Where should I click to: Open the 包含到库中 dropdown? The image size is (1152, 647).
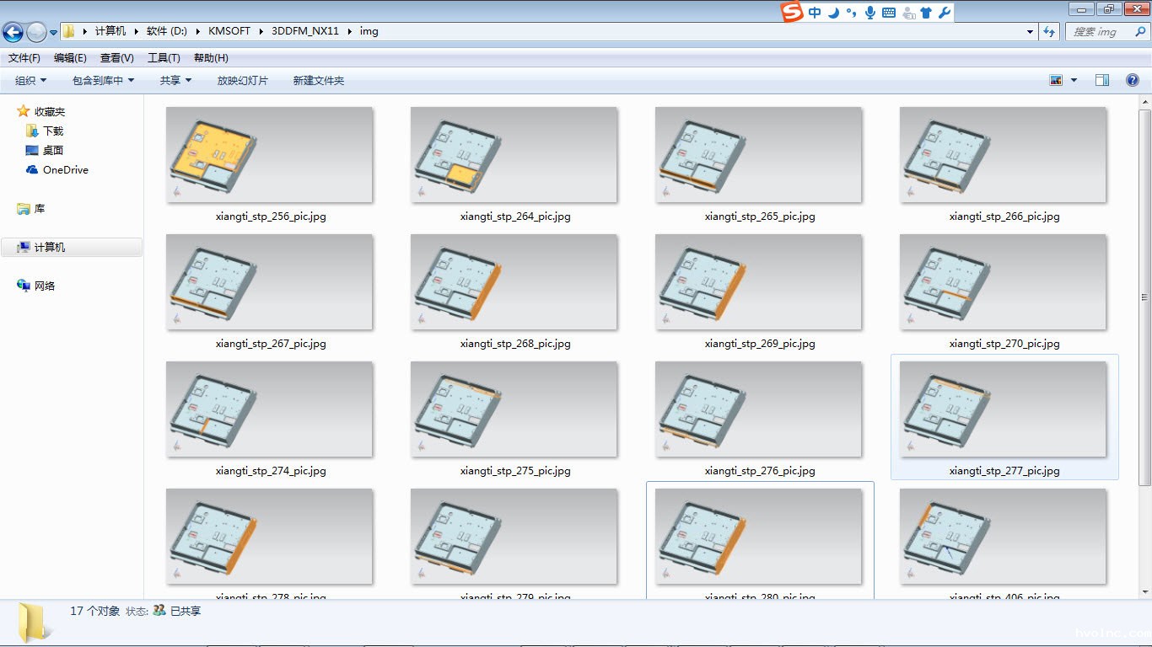[103, 81]
